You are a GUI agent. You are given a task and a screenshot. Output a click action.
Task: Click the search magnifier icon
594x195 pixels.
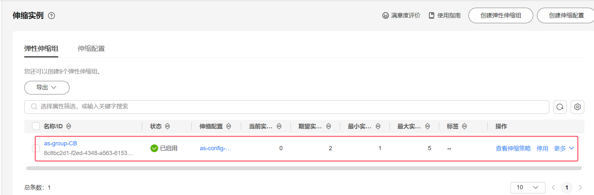[x=34, y=106]
